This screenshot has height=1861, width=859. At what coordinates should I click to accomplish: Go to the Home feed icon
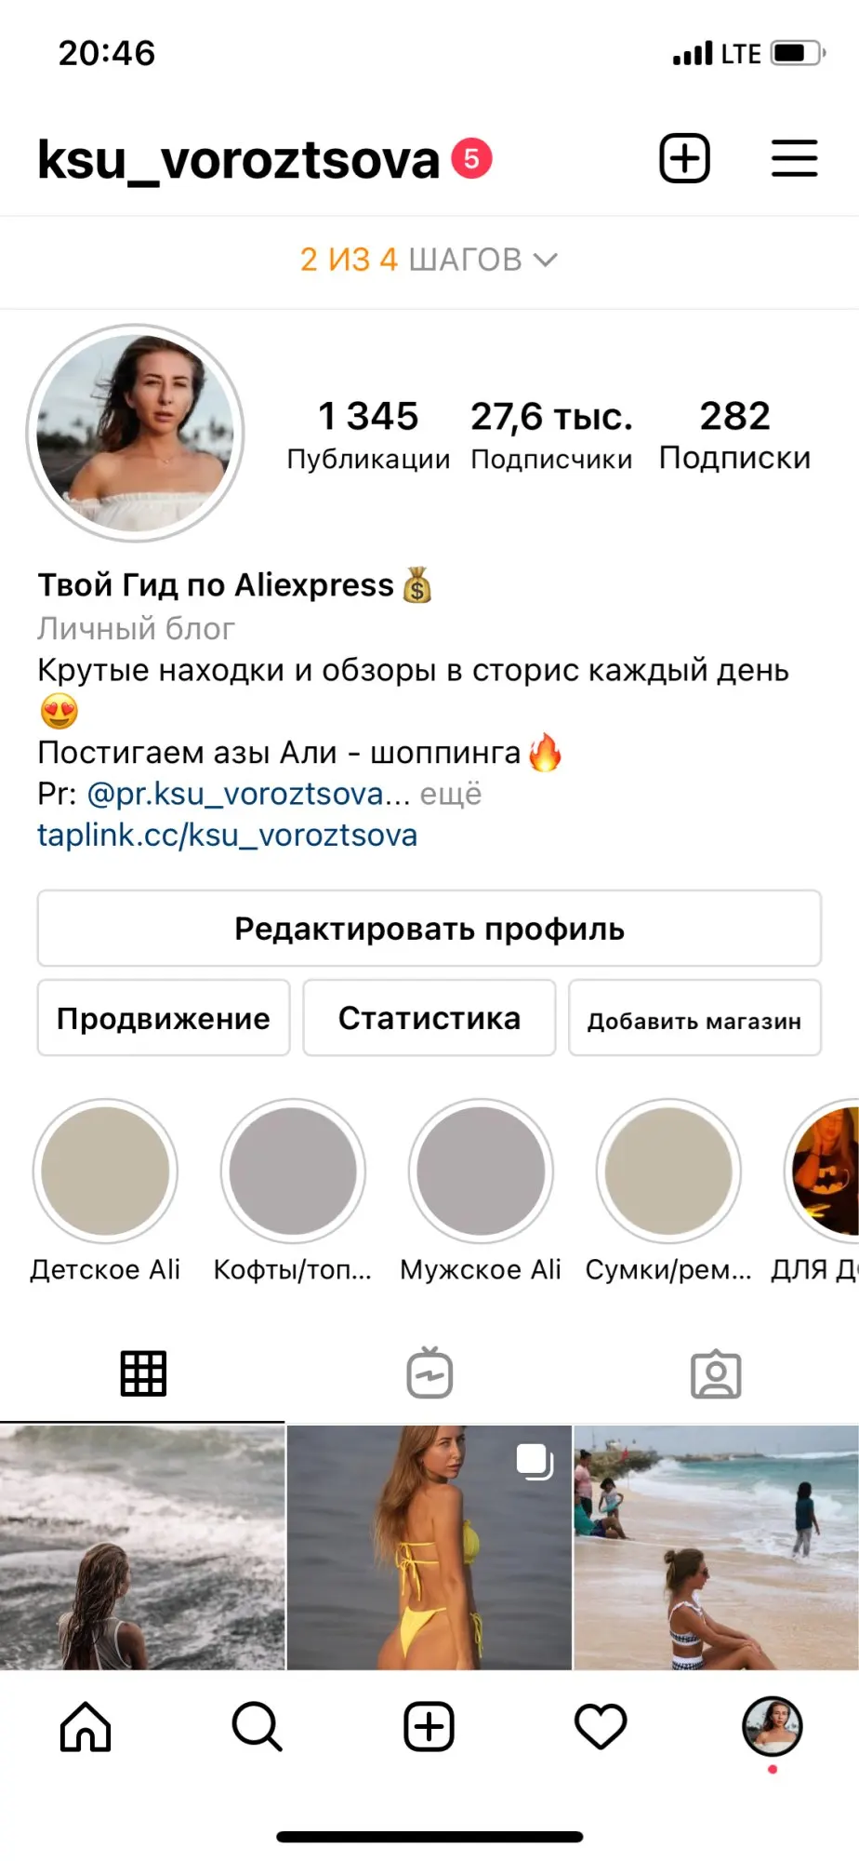86,1727
